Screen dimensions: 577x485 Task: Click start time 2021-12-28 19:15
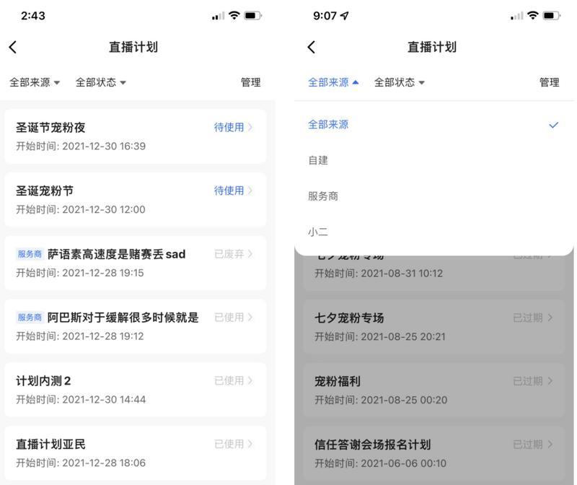[x=79, y=273]
